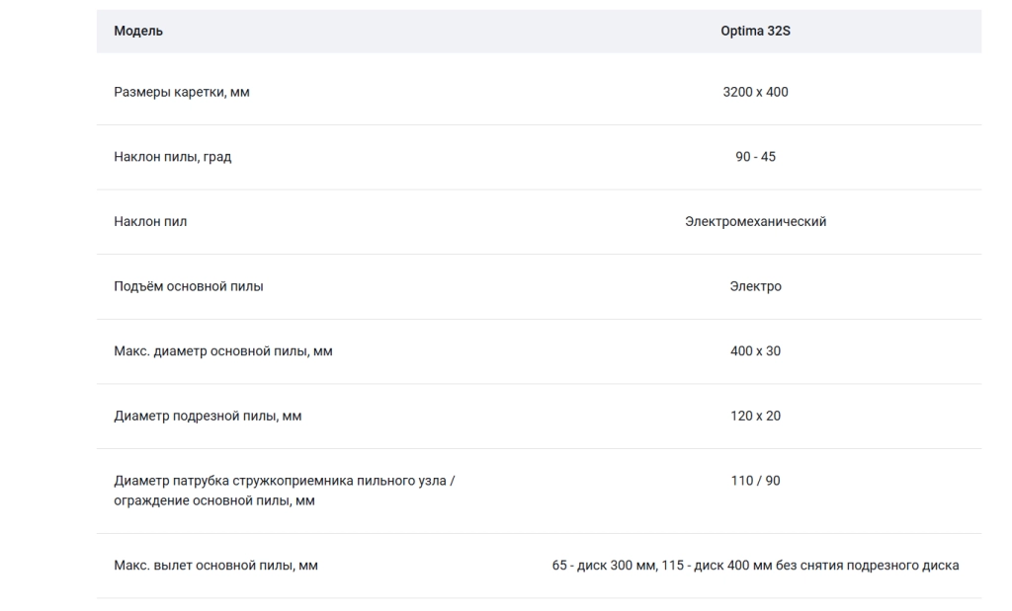This screenshot has width=1012, height=611.
Task: Click the '110 / 90' value
Action: (x=755, y=481)
